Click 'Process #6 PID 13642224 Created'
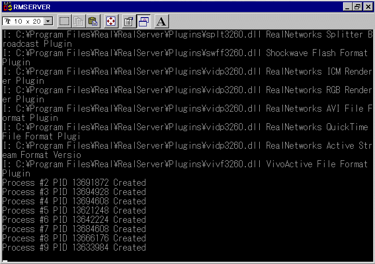 (74, 220)
